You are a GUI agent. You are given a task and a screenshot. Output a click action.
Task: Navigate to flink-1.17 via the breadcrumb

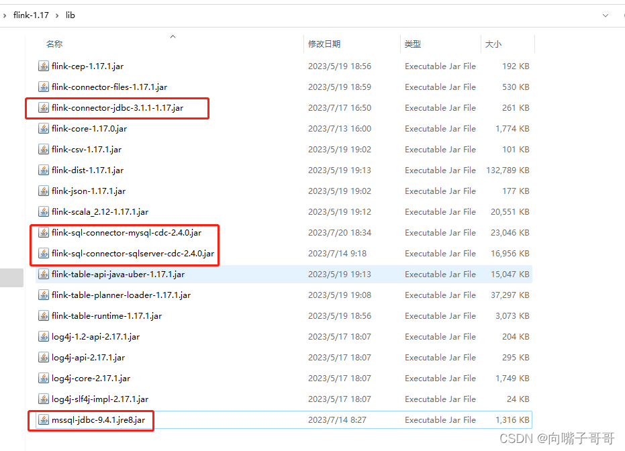[31, 15]
